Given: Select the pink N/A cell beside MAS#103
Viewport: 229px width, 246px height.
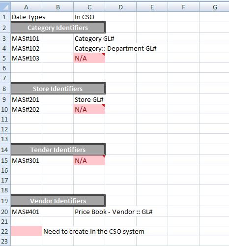Looking at the screenshot, I should (89, 58).
